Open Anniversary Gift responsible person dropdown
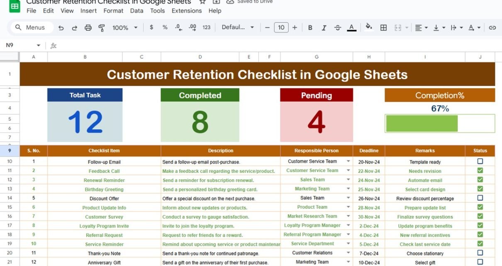 348,262
